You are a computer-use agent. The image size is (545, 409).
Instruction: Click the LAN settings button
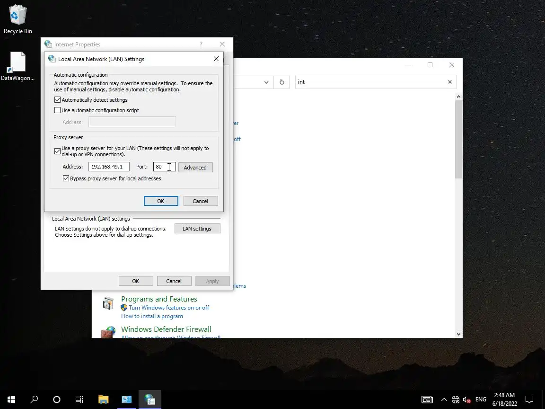pyautogui.click(x=197, y=229)
